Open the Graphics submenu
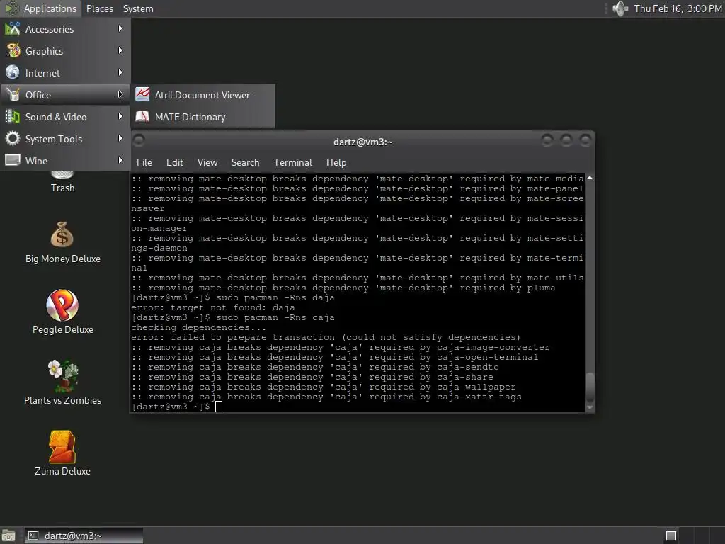The width and height of the screenshot is (725, 544). point(65,51)
